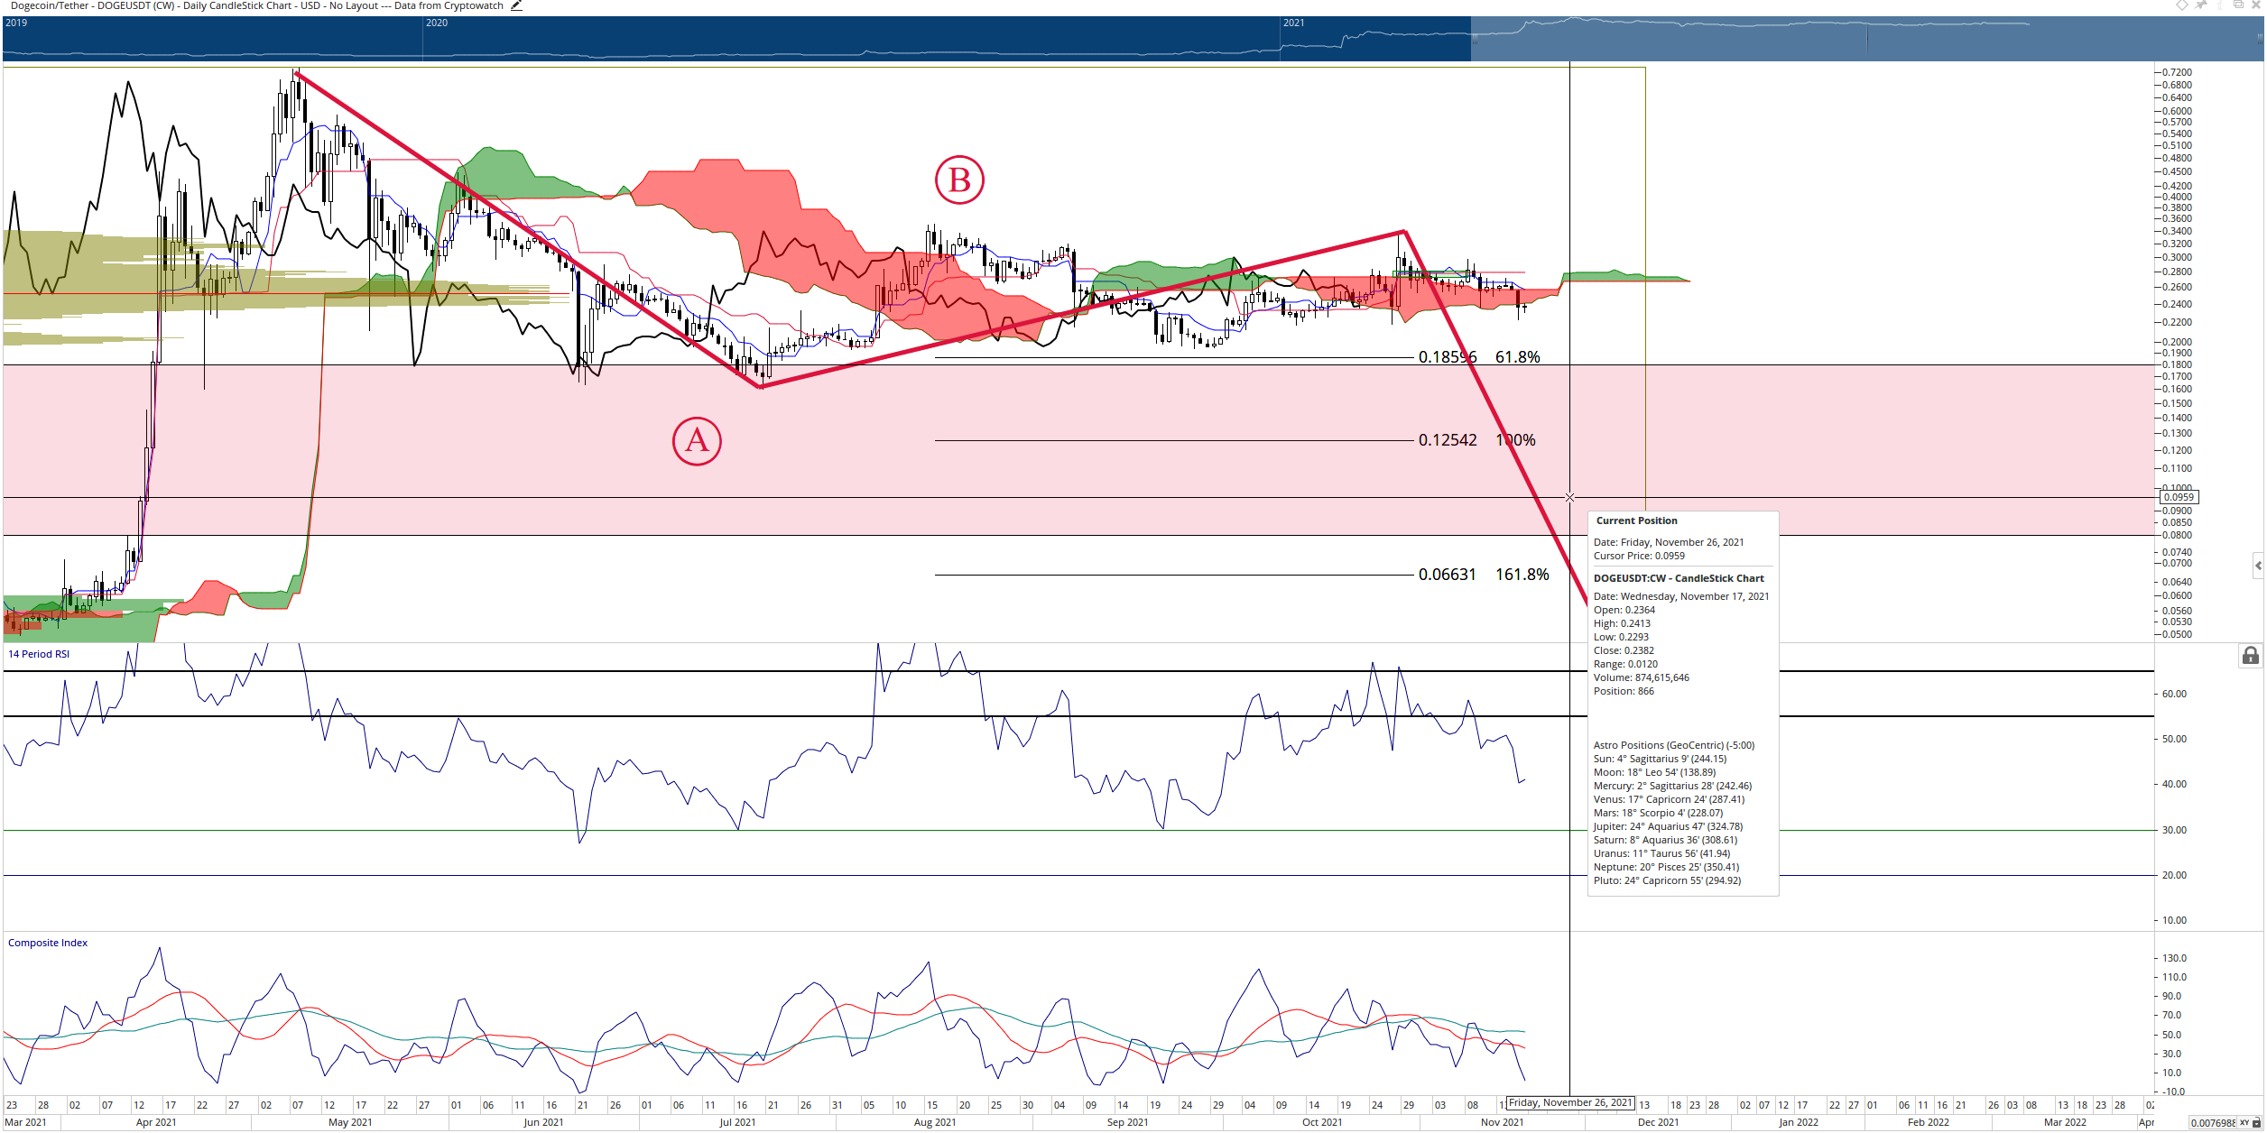The width and height of the screenshot is (2267, 1133).
Task: Pin the chart window with pushpin icon
Action: [2200, 5]
